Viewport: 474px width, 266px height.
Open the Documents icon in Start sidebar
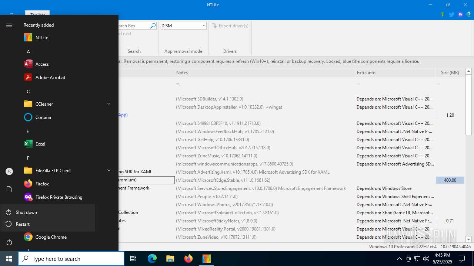[9, 189]
